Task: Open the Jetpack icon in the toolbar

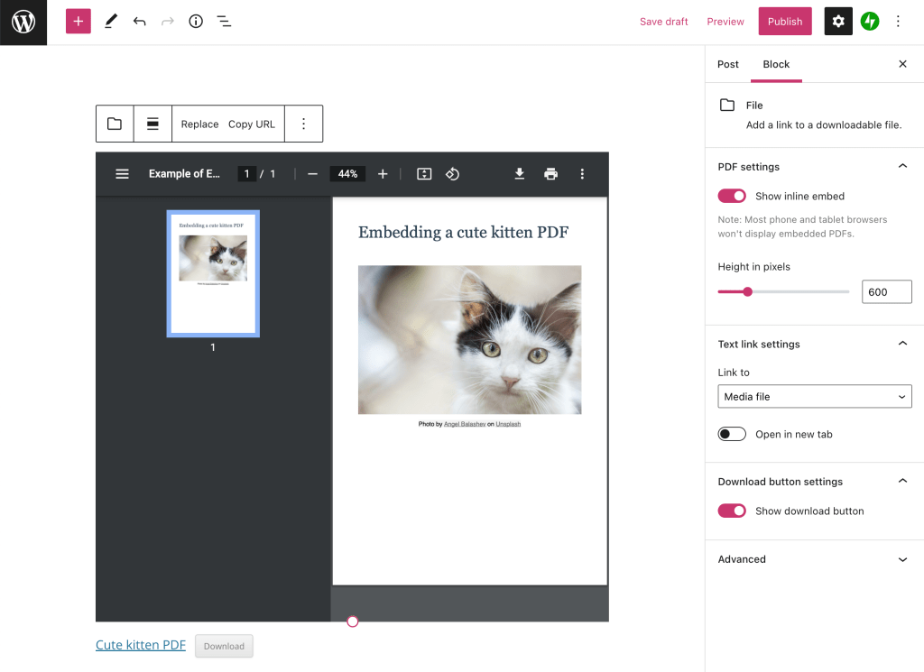Action: click(x=870, y=21)
